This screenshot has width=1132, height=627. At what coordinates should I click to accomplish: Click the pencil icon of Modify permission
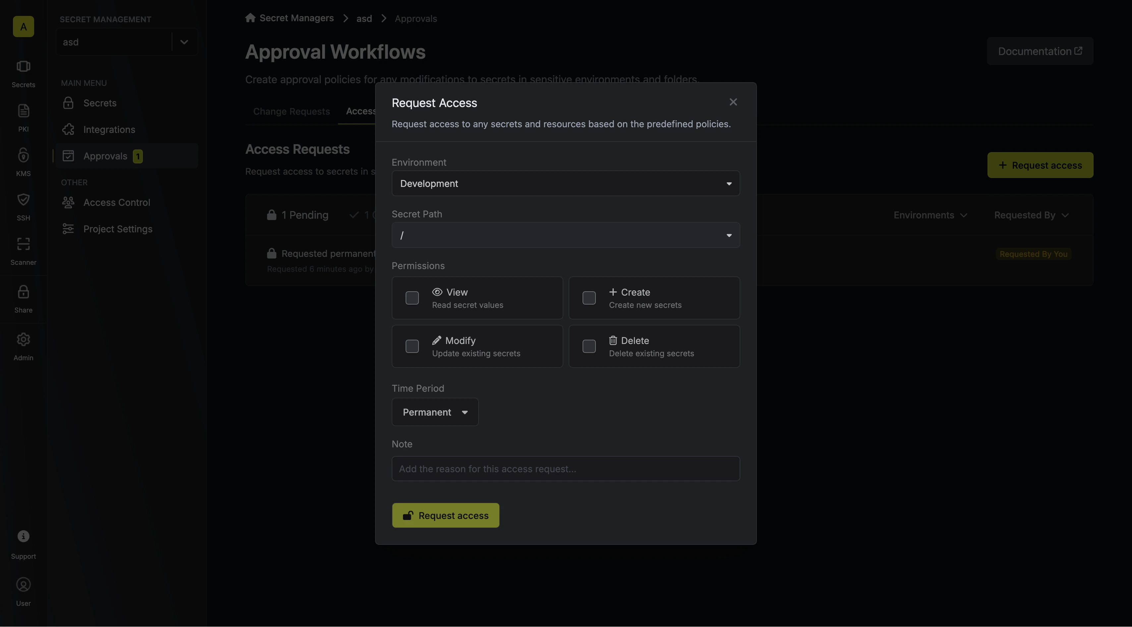click(x=436, y=341)
